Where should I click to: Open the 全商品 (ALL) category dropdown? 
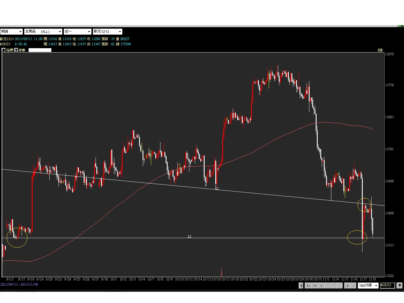43,31
